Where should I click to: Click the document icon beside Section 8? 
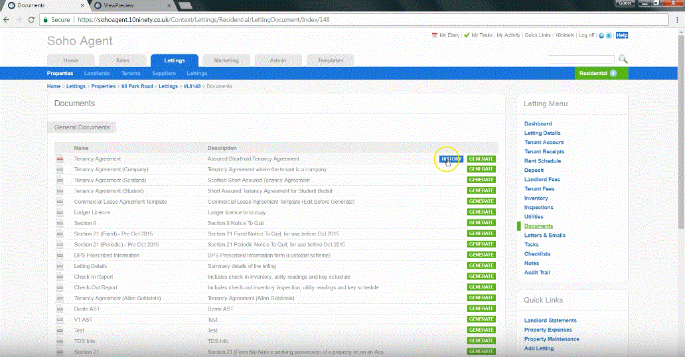pyautogui.click(x=60, y=223)
